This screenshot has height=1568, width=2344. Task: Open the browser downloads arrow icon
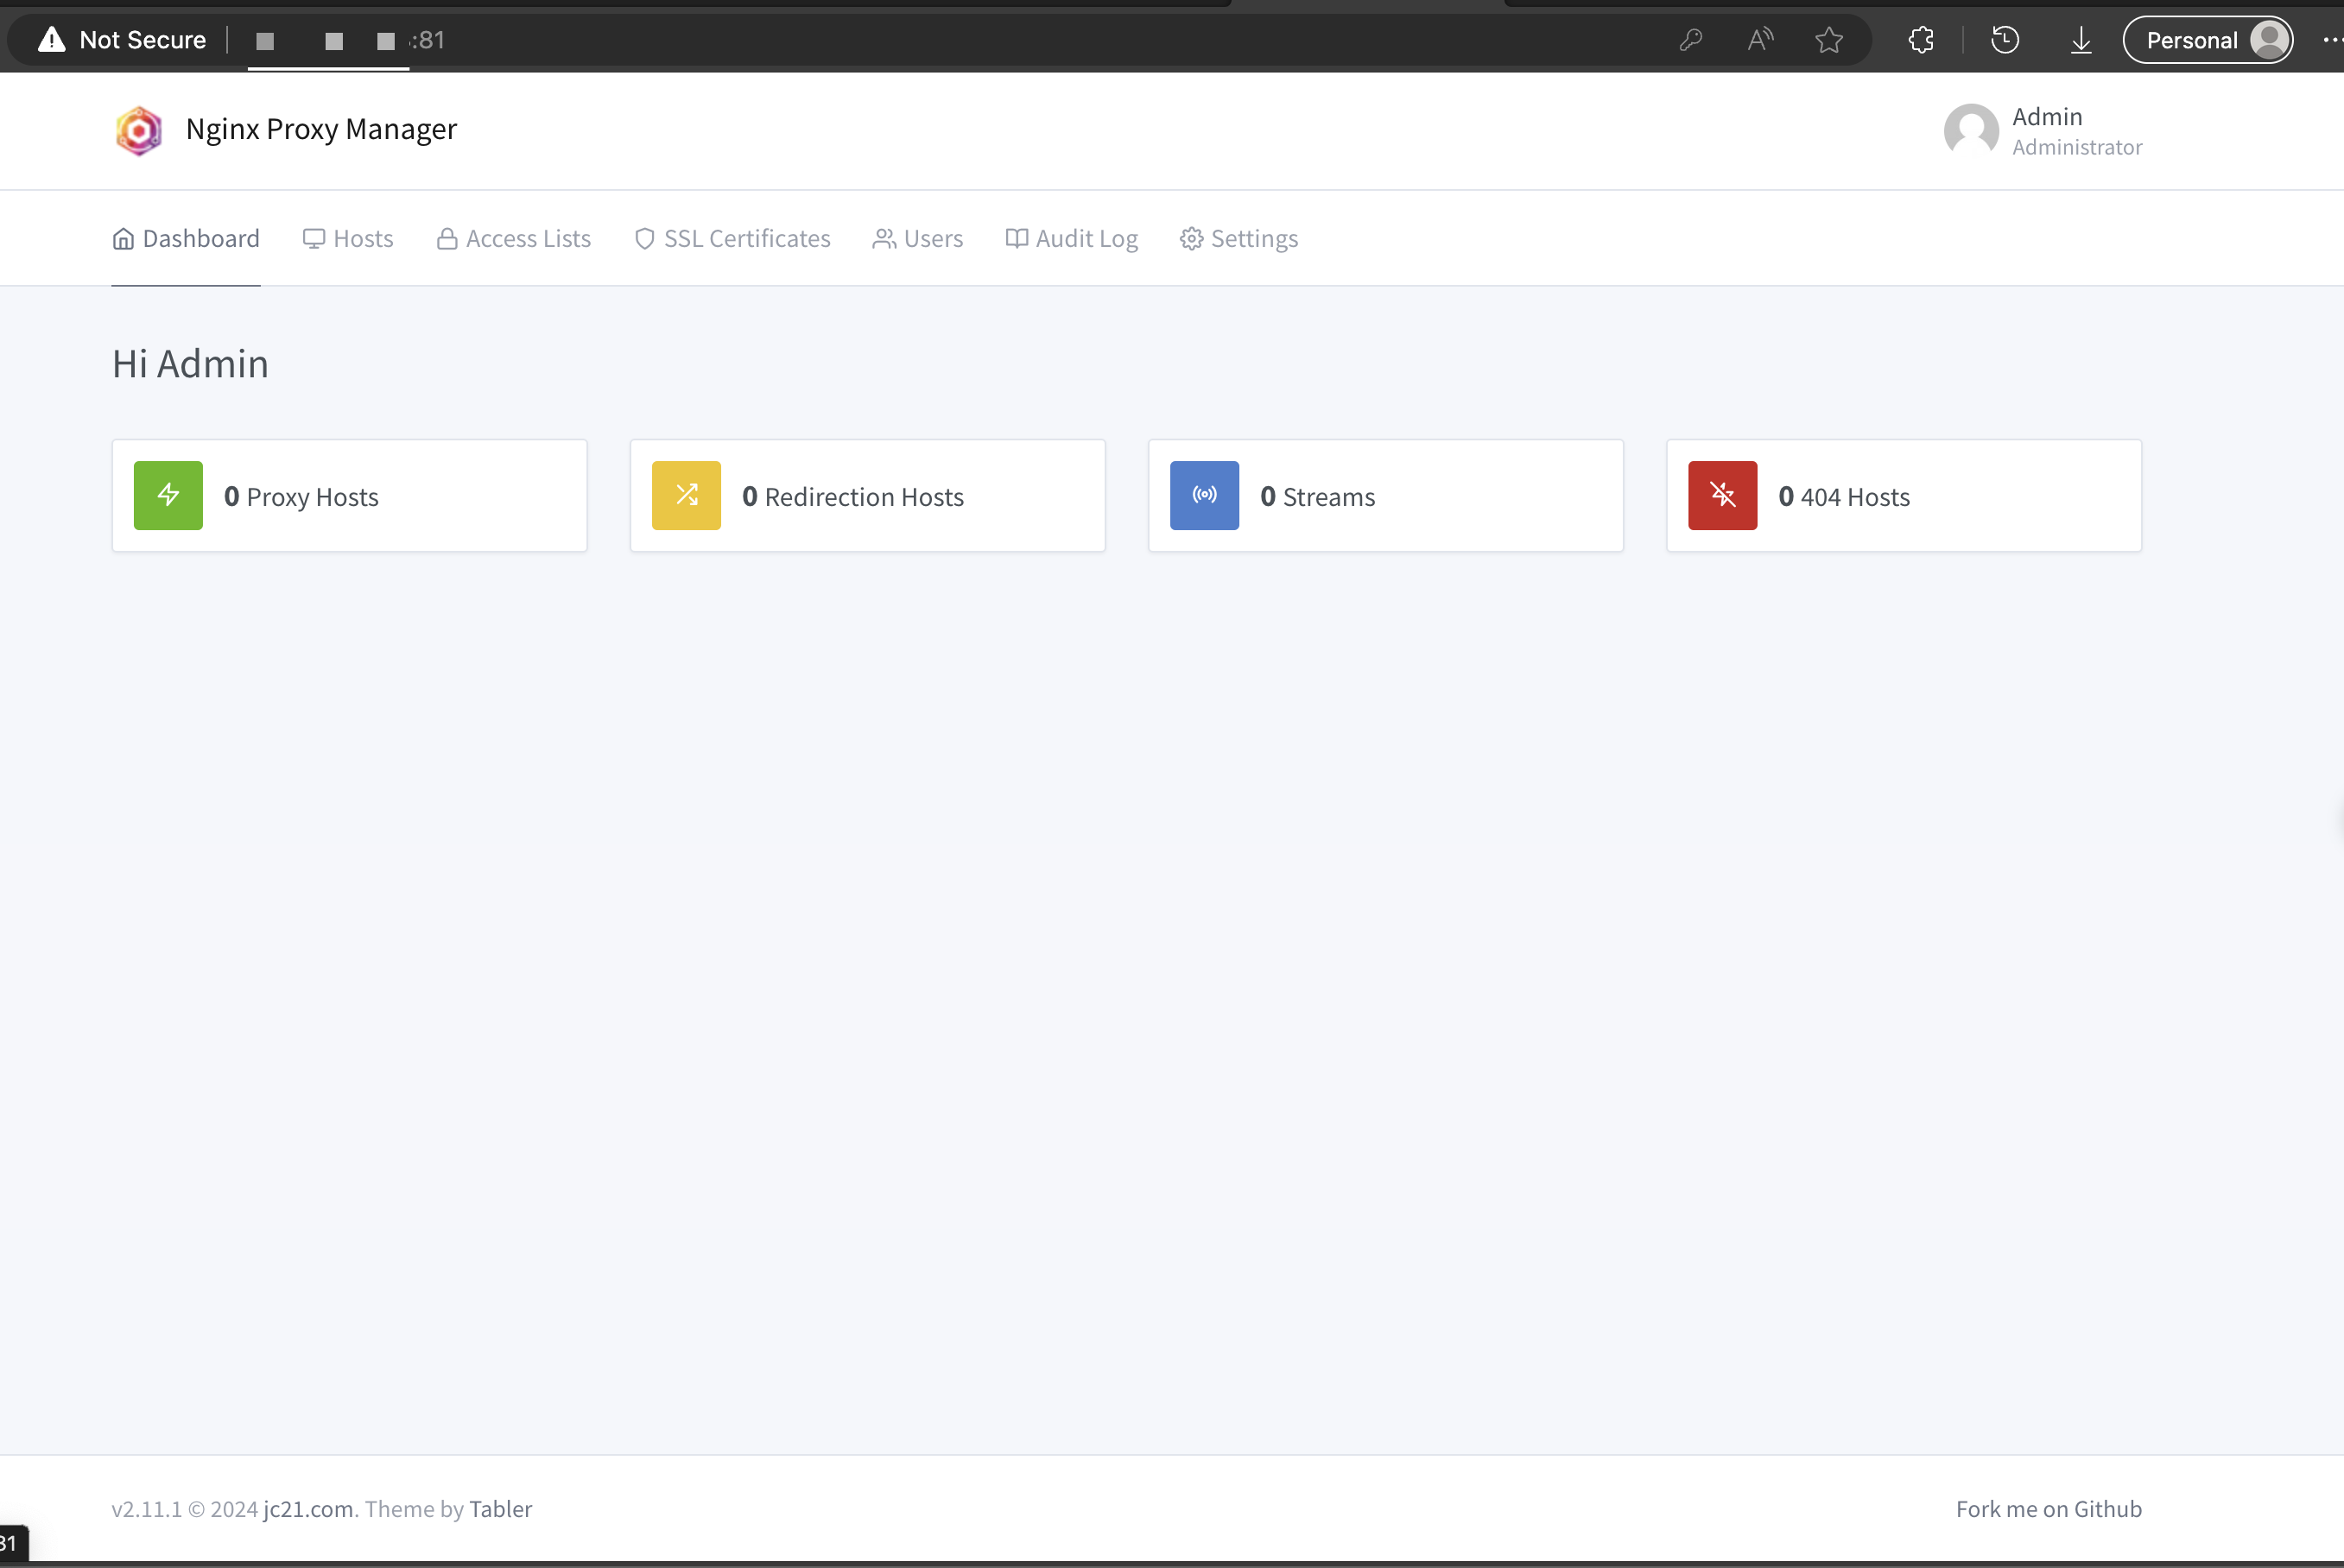point(2081,40)
